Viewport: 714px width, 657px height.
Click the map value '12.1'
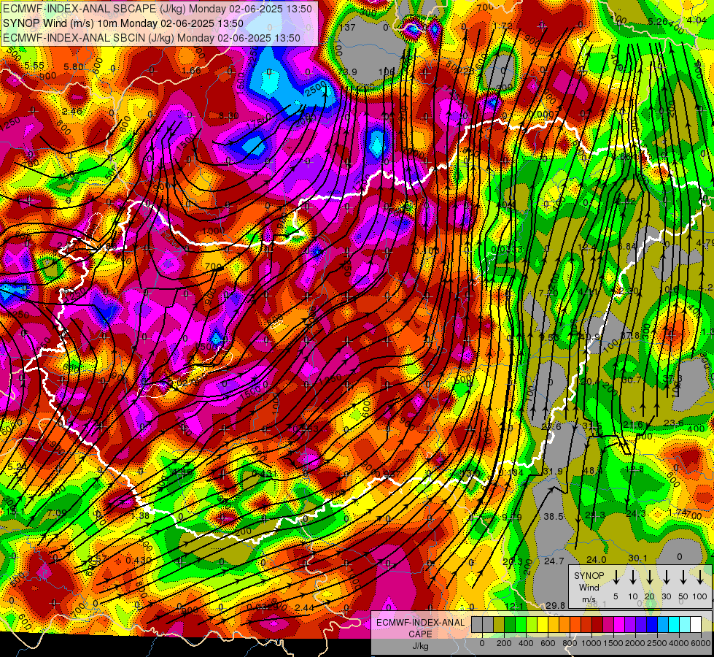[x=514, y=607]
